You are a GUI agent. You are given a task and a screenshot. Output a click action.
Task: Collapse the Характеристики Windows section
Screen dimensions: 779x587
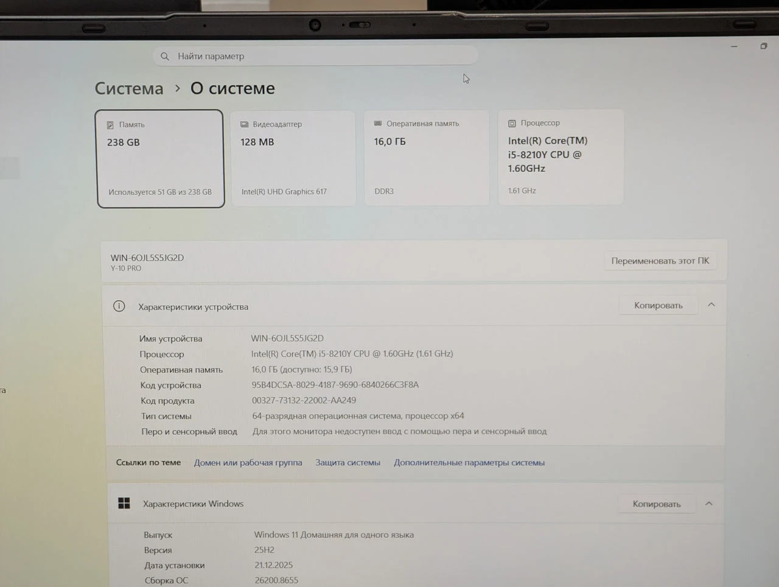coord(708,504)
